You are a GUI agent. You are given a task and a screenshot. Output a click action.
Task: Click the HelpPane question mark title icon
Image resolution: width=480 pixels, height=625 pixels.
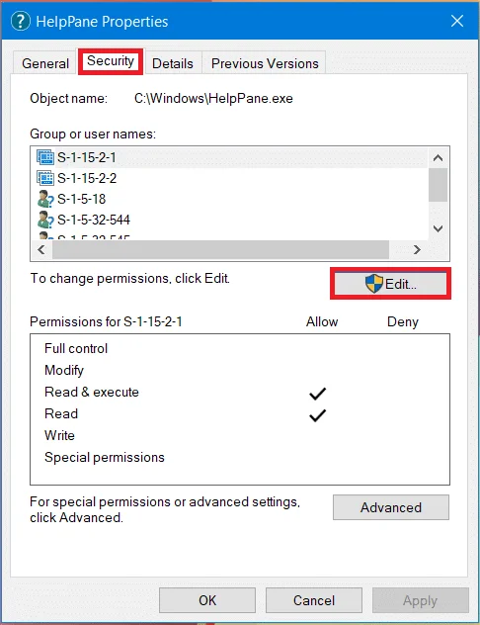click(21, 21)
